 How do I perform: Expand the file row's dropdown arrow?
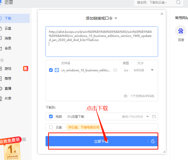click(x=152, y=70)
